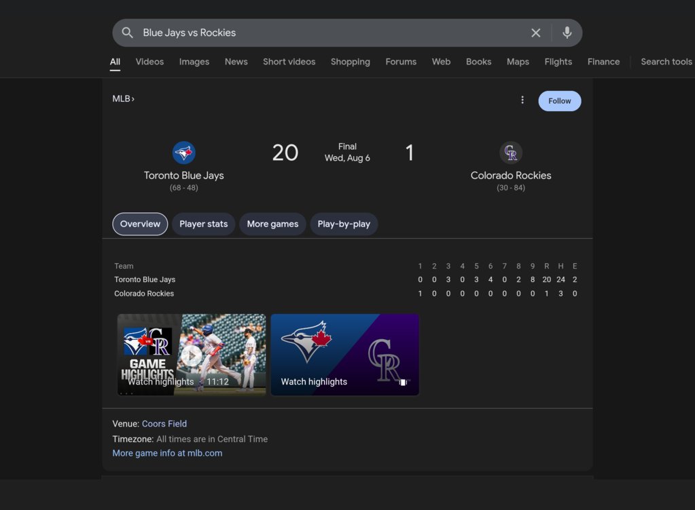
Task: Open the Flights tab
Action: point(558,62)
